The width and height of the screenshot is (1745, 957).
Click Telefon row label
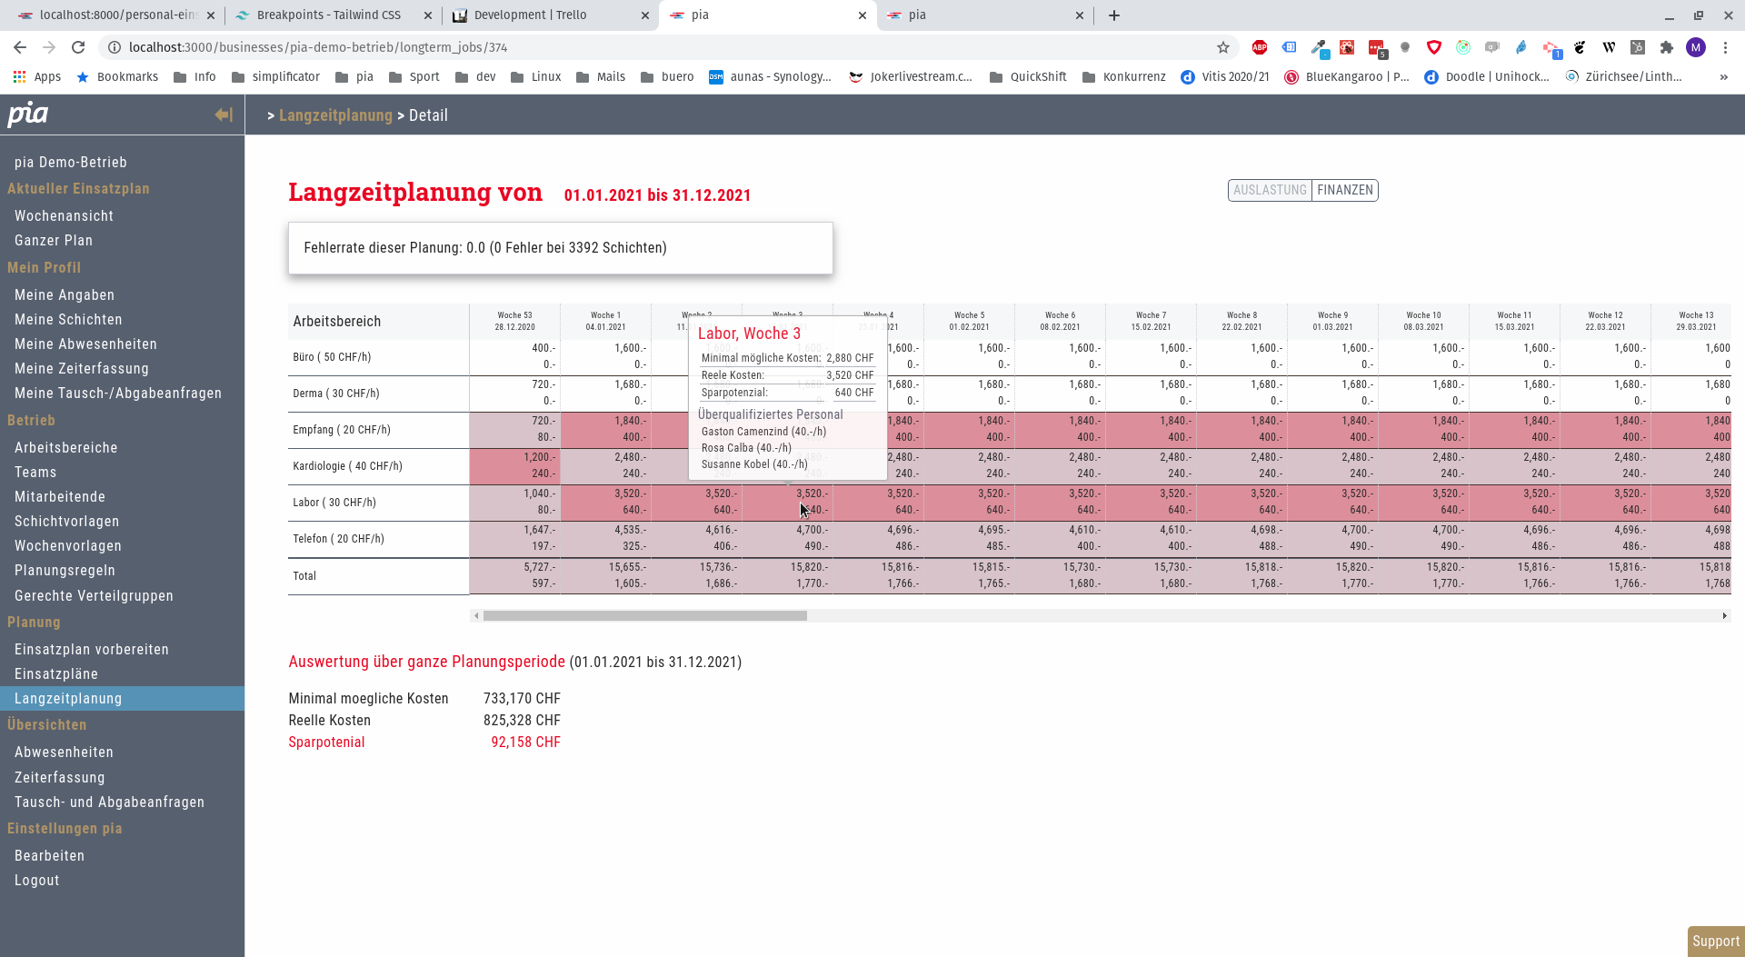[338, 539]
